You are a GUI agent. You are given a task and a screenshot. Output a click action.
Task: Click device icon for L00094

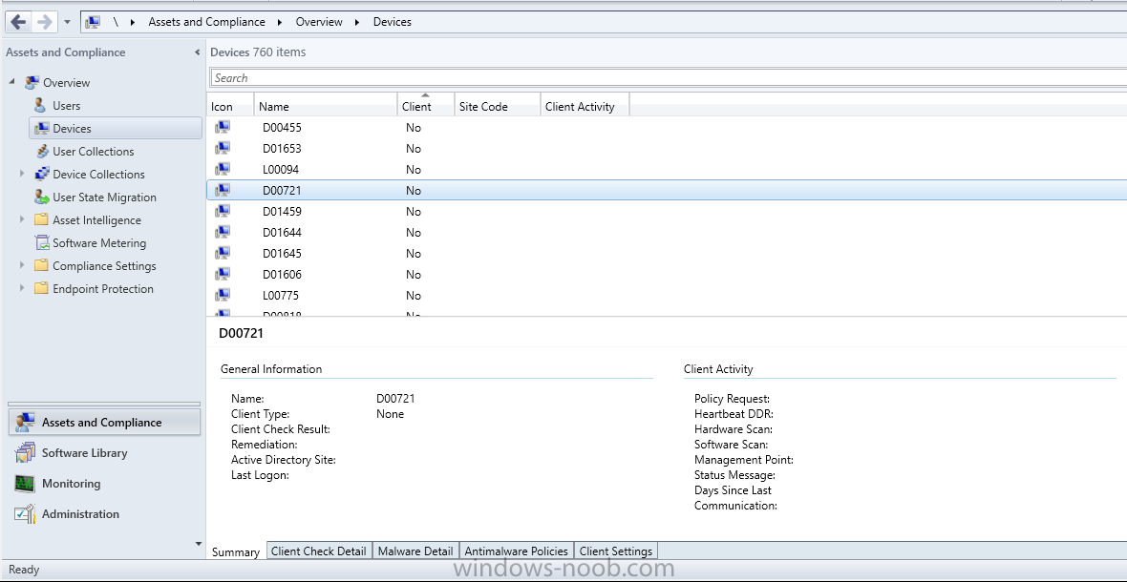tap(223, 170)
